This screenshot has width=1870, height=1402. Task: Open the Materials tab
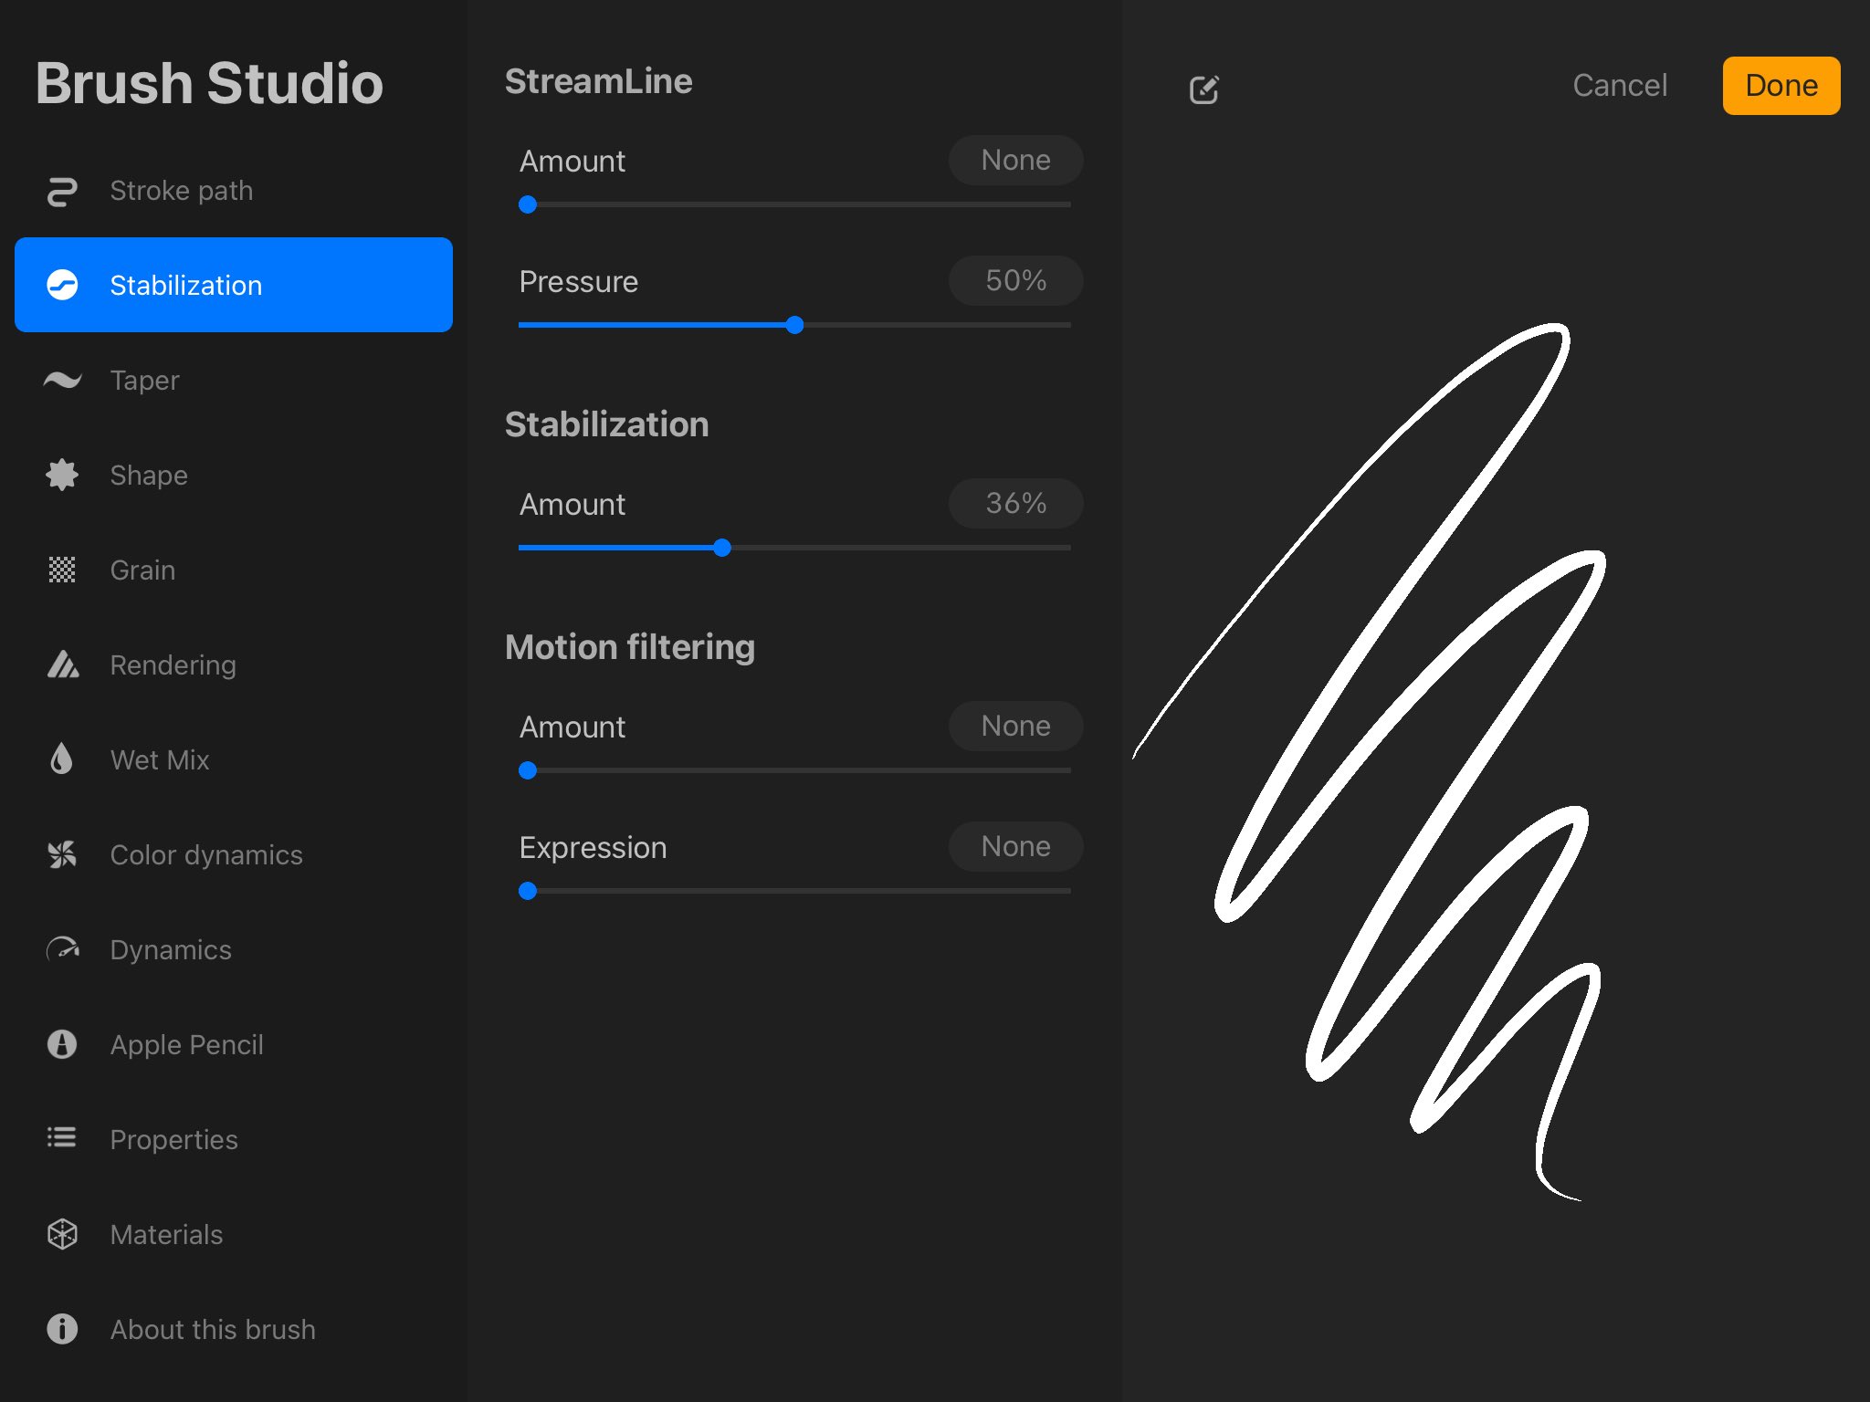[166, 1234]
